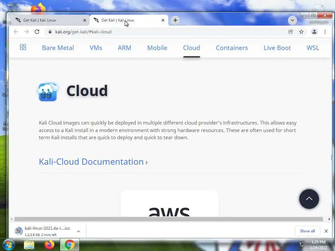Go to Containers section
The height and width of the screenshot is (251, 335).
tap(232, 48)
